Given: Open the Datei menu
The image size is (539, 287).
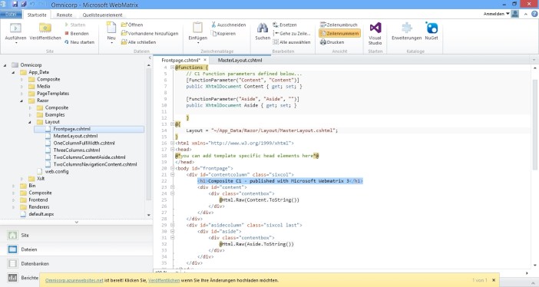Looking at the screenshot, I should (x=11, y=15).
